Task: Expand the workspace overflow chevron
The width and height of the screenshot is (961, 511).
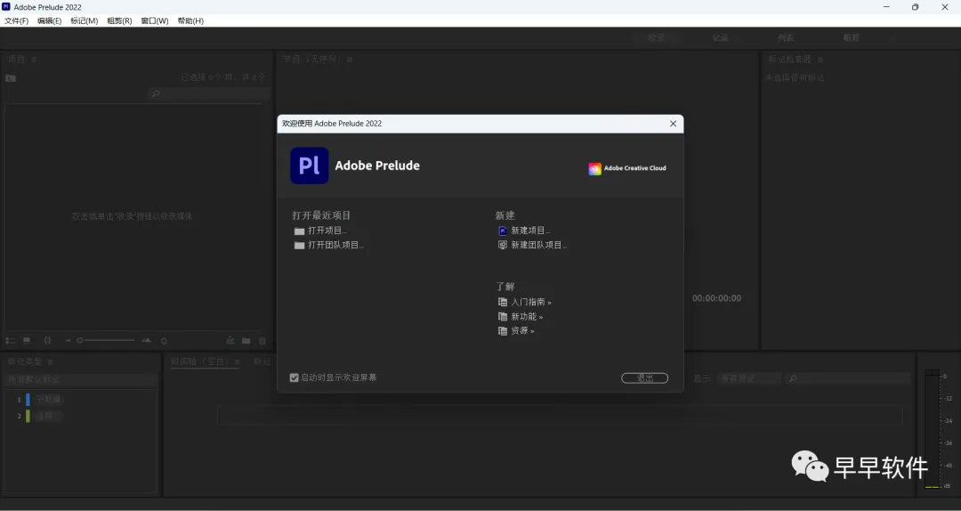Action: 892,38
